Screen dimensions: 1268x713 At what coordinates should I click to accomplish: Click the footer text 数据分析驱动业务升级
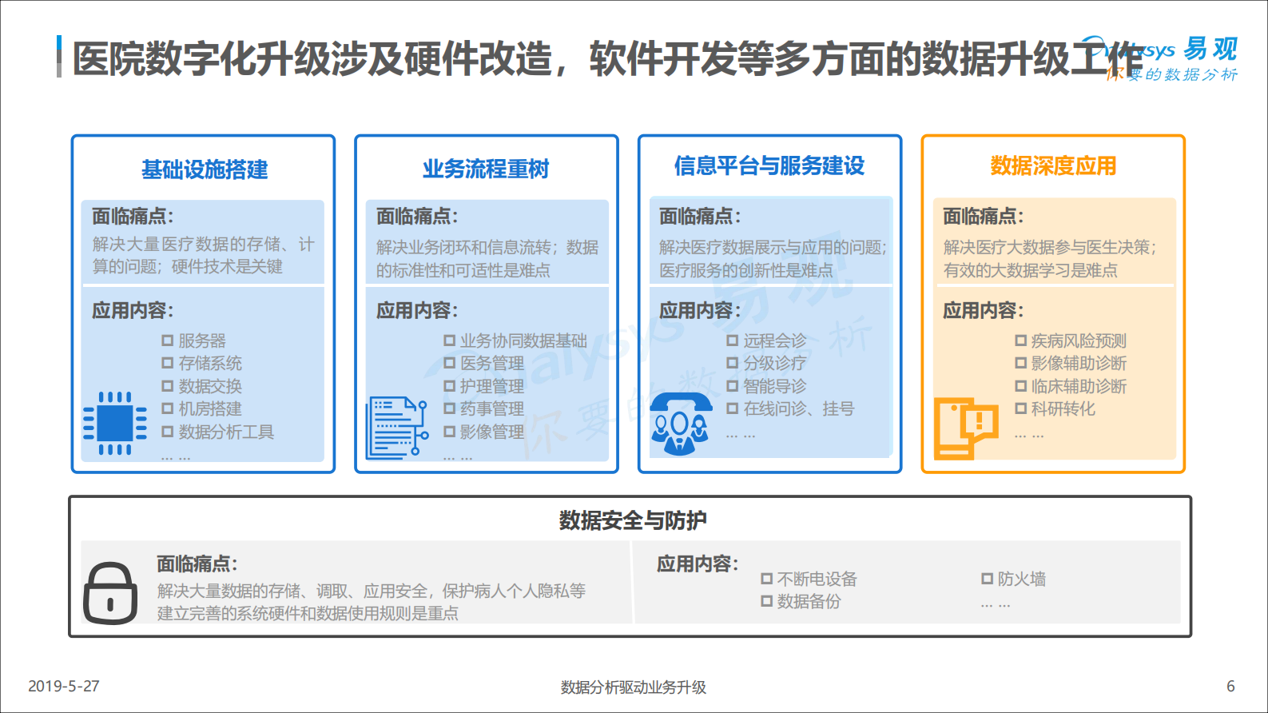pyautogui.click(x=634, y=687)
